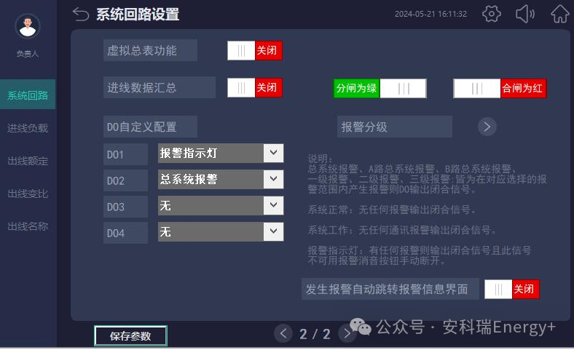Click the date time 2024-05-21 text

431,14
